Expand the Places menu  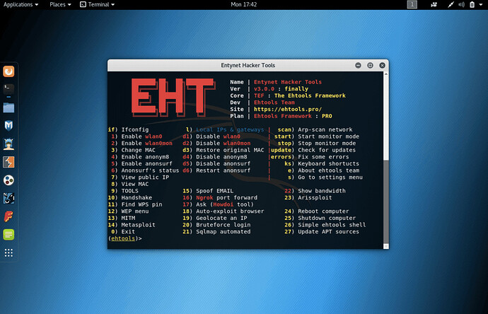coord(60,4)
